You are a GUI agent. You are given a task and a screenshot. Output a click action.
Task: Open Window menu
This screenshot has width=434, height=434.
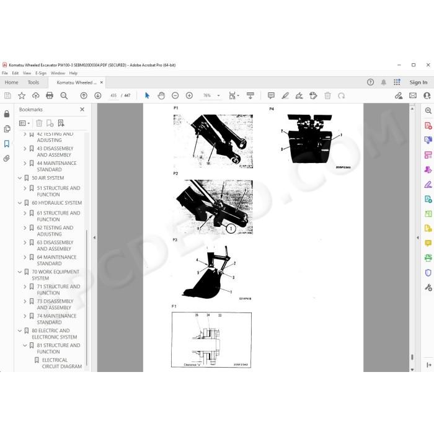[x=58, y=73]
